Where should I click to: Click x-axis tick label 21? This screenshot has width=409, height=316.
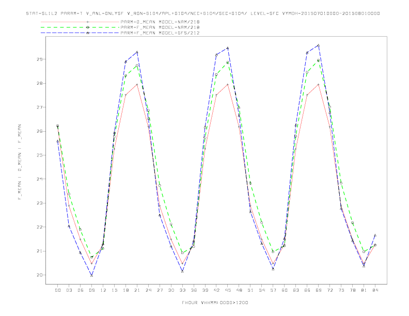[x=137, y=290]
